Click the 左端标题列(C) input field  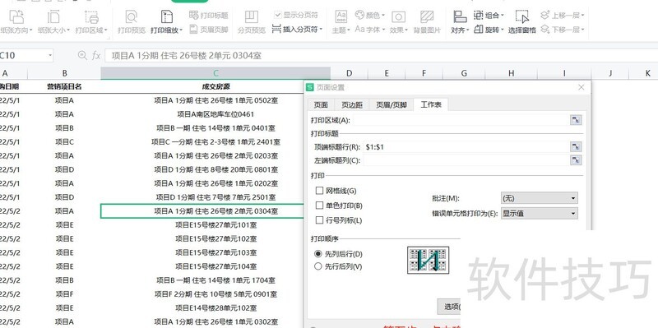(466, 160)
